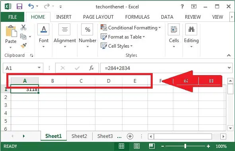235x151 pixels.
Task: Expand the formula bar chevron
Action: (229, 68)
